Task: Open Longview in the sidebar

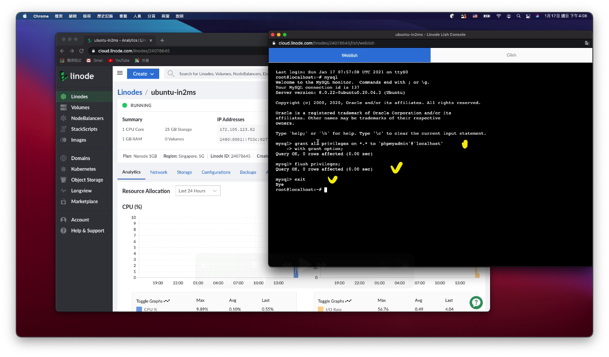Action: coord(84,191)
